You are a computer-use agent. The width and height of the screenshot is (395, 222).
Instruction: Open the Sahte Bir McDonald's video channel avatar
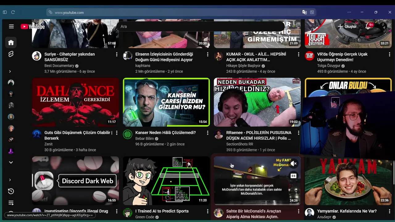point(218,213)
